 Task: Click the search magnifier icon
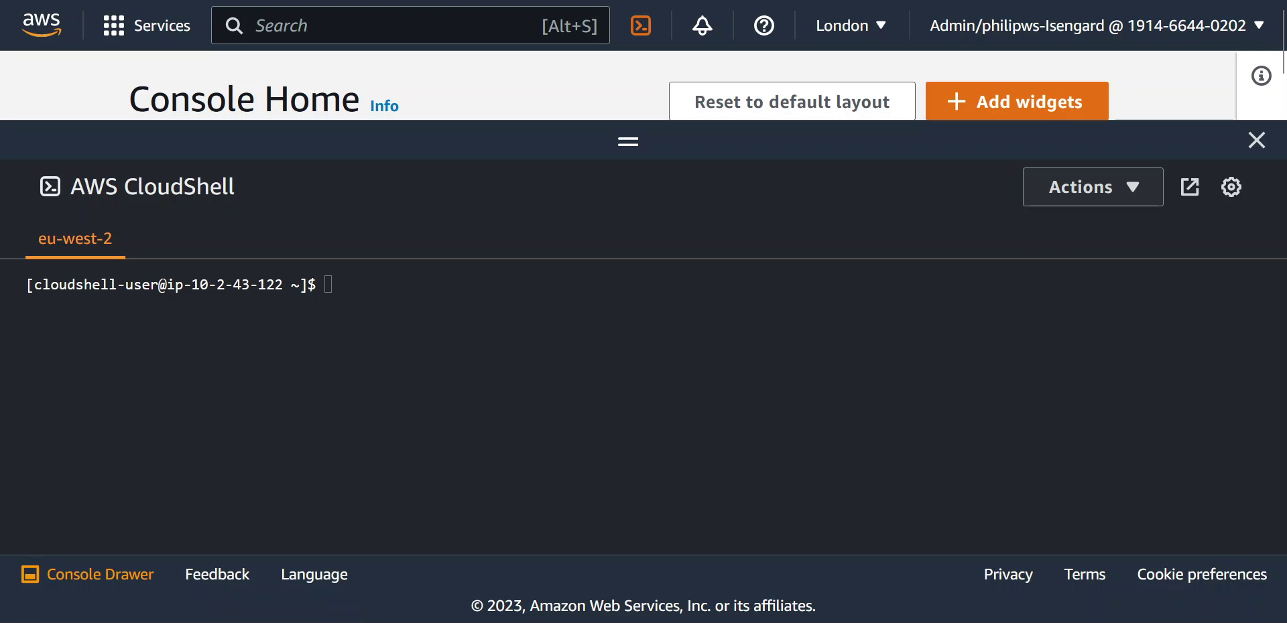click(x=234, y=25)
